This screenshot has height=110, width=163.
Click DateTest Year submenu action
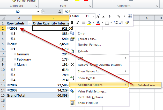147,85
